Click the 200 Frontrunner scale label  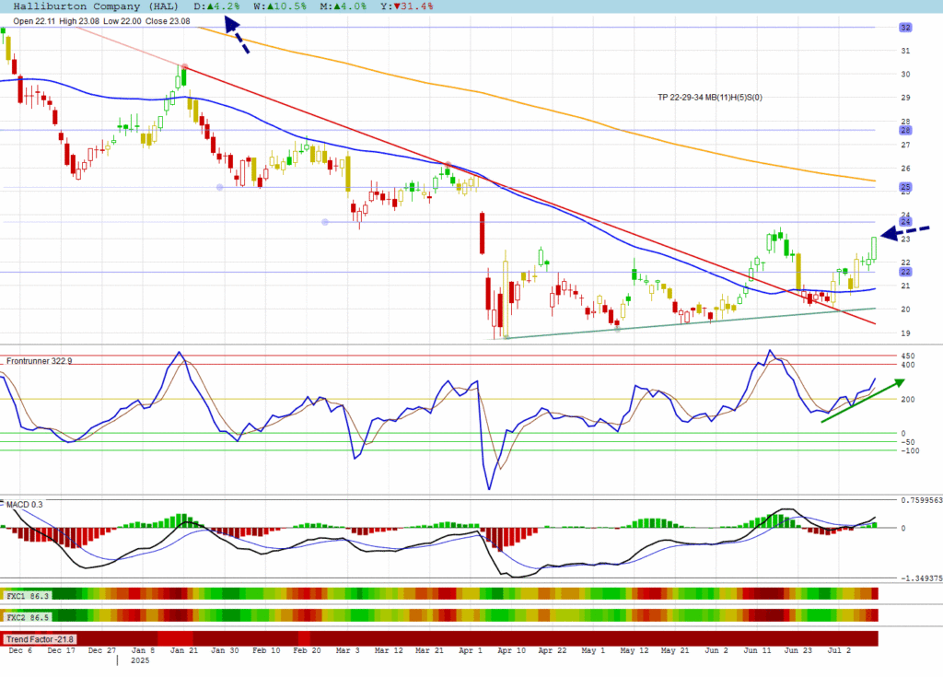click(x=907, y=400)
